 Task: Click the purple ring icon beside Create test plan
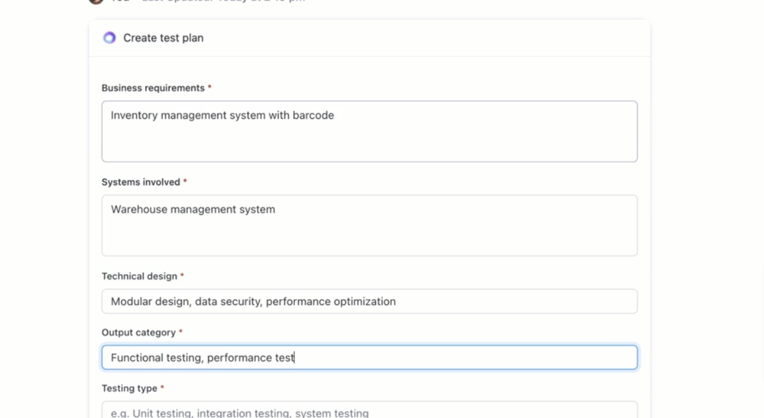tap(110, 38)
